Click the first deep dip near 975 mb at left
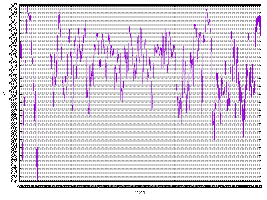267x200 pixels. tap(23, 168)
